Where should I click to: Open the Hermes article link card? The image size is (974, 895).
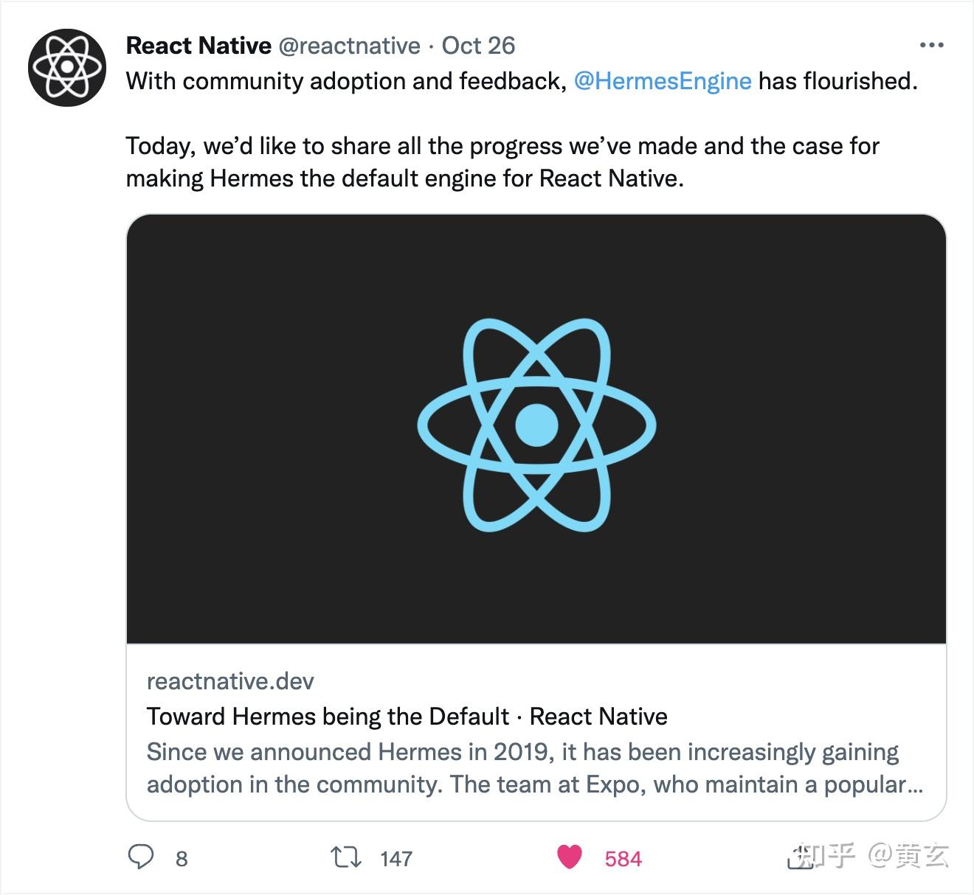click(537, 516)
